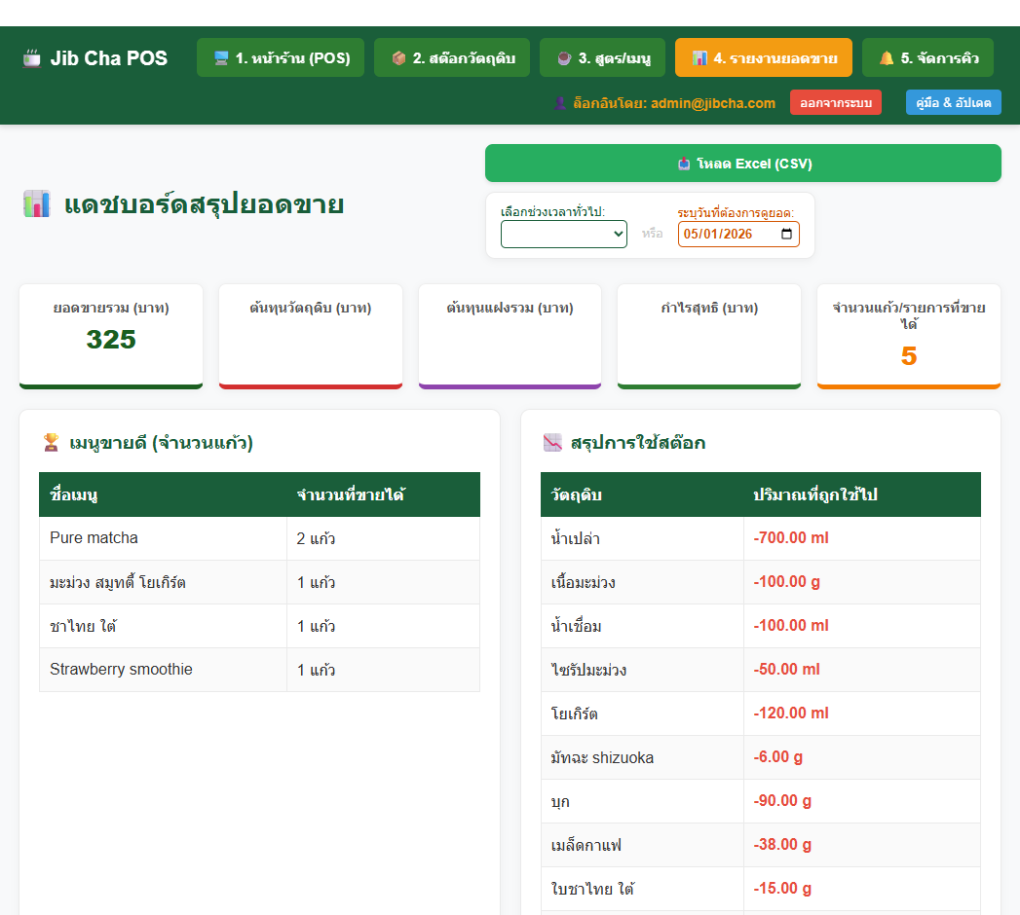Click the Jib Cha POS teacup logo icon
Image resolution: width=1020 pixels, height=915 pixels.
click(32, 58)
